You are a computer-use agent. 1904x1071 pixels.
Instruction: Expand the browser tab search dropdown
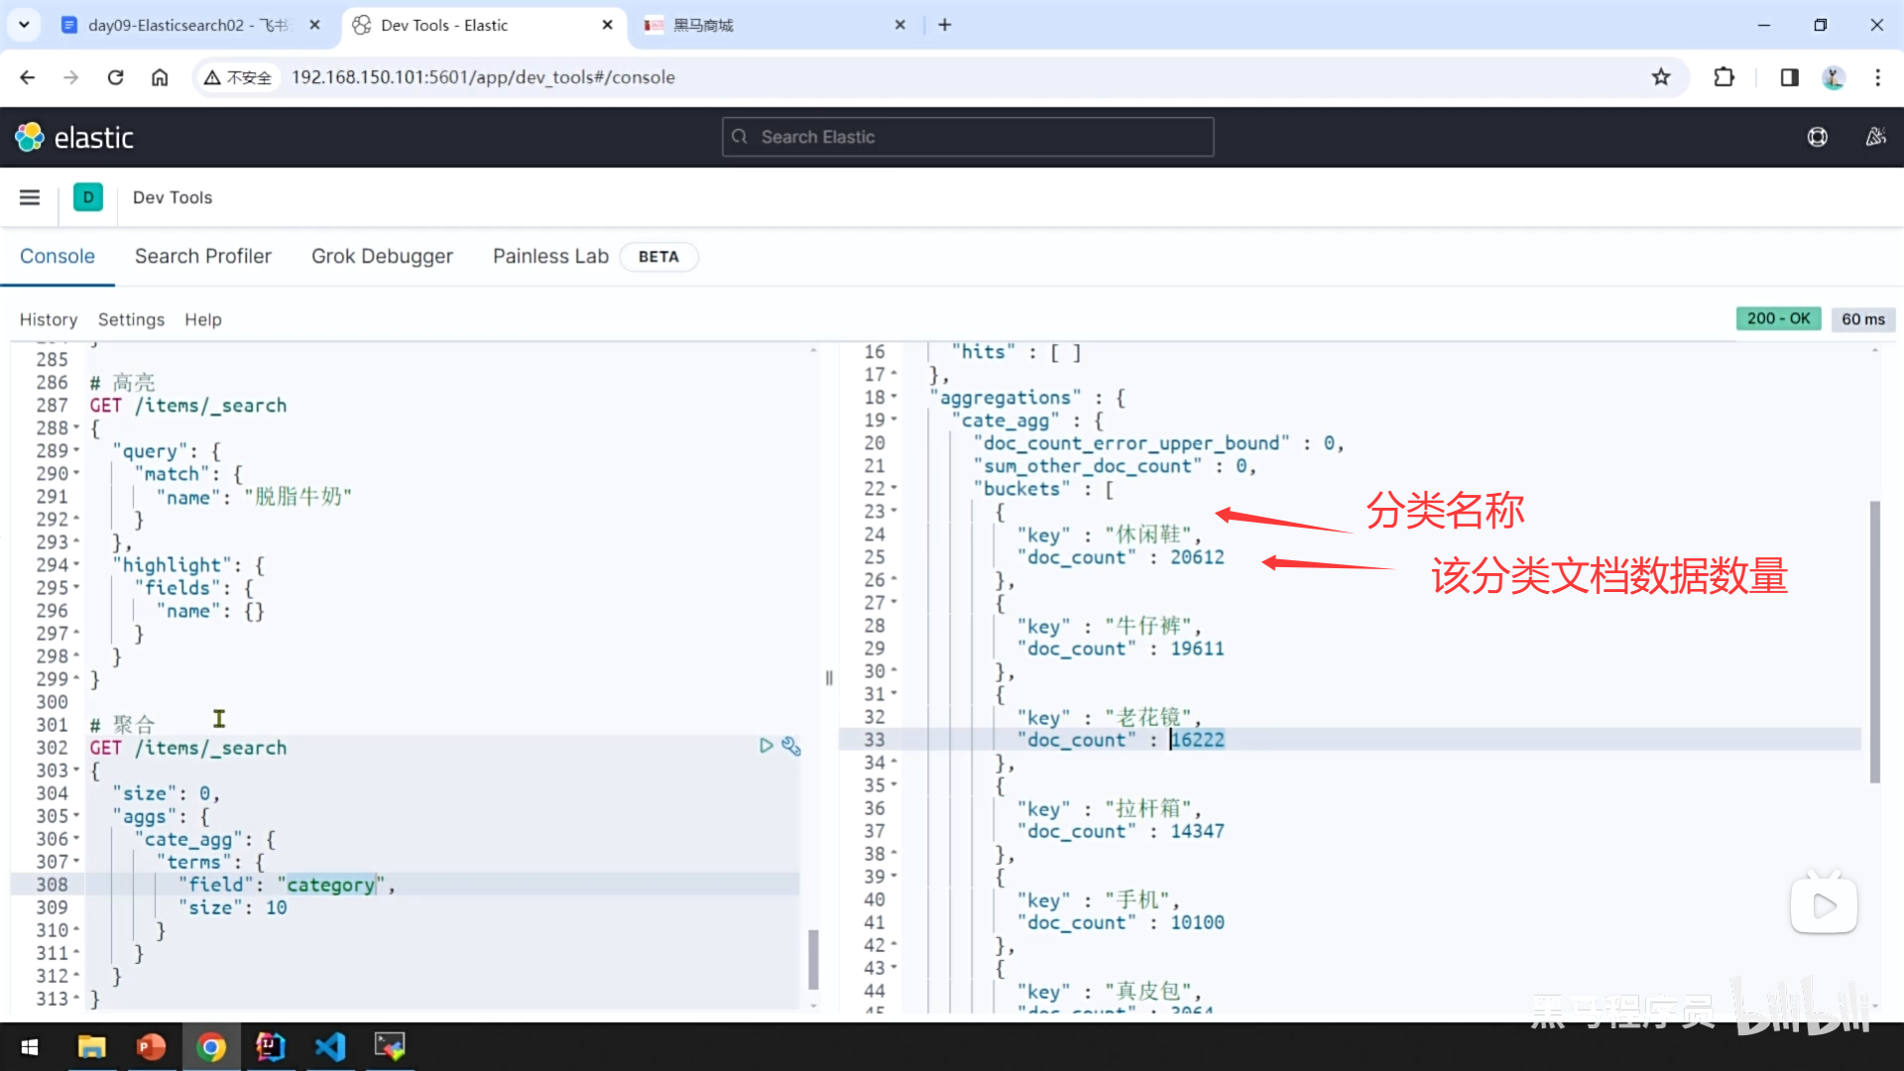[x=24, y=25]
